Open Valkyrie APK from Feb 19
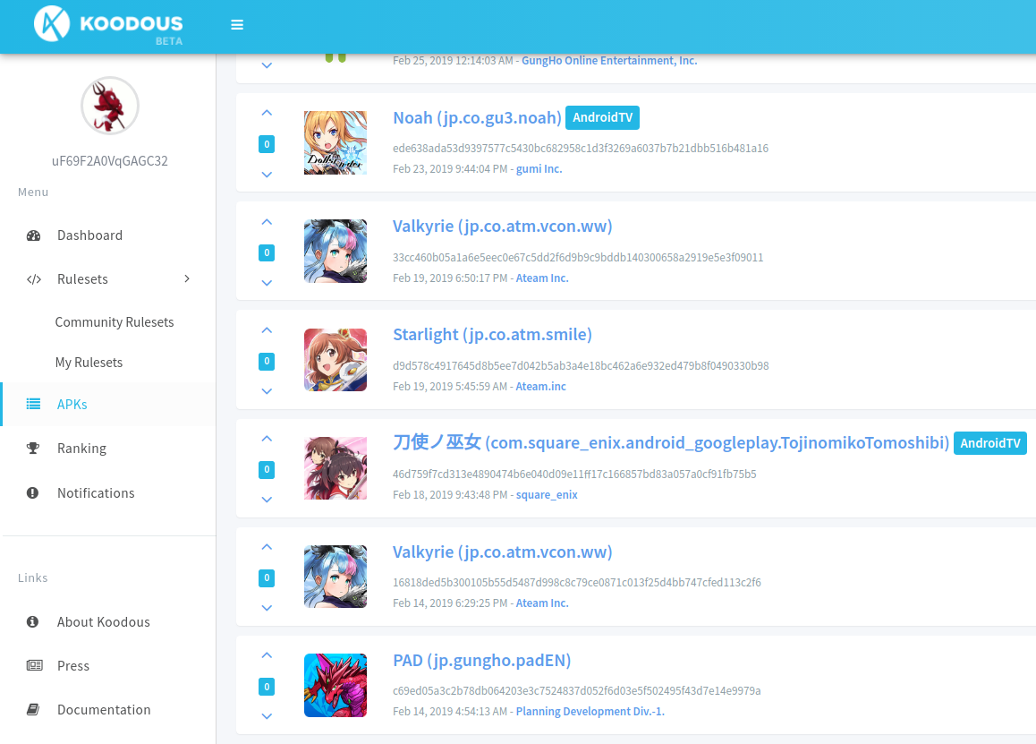1036x744 pixels. [502, 227]
